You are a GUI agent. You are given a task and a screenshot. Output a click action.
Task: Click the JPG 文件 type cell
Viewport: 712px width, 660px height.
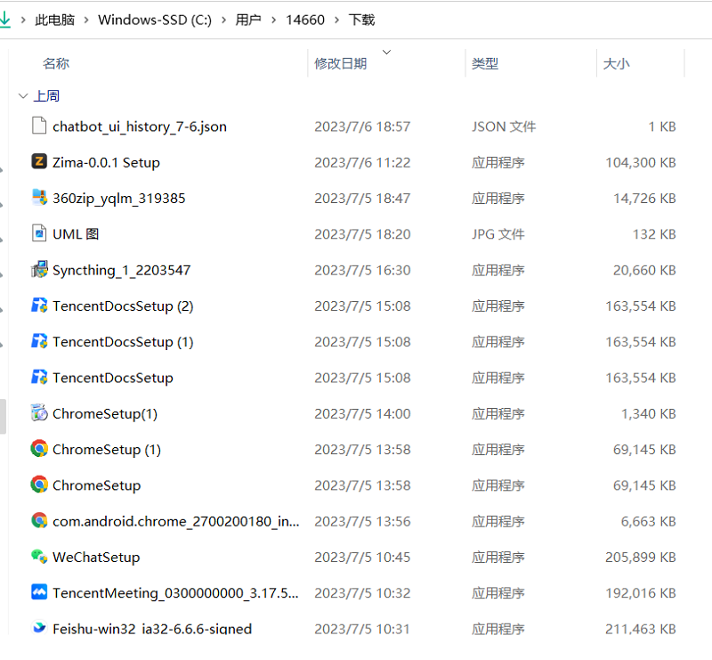498,234
